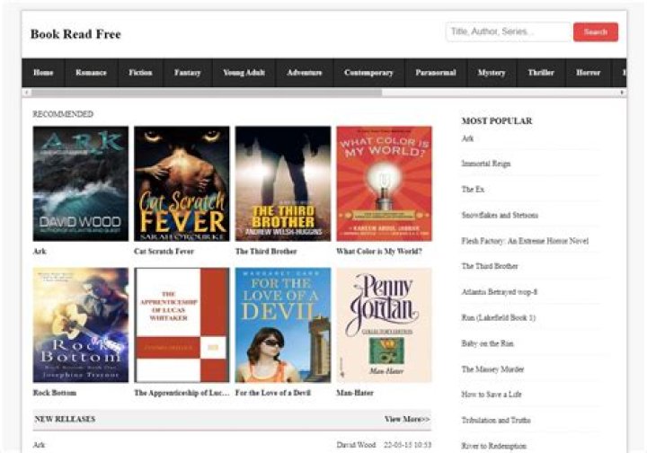
Task: Open The Third Brother book cover
Action: click(x=283, y=183)
